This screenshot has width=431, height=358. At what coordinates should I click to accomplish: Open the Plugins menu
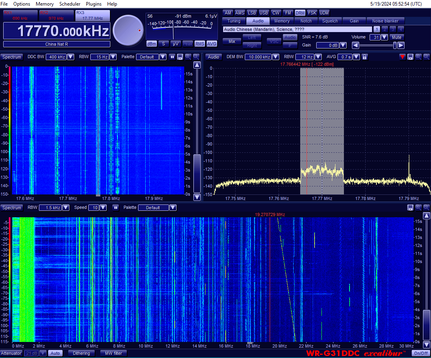tap(94, 4)
